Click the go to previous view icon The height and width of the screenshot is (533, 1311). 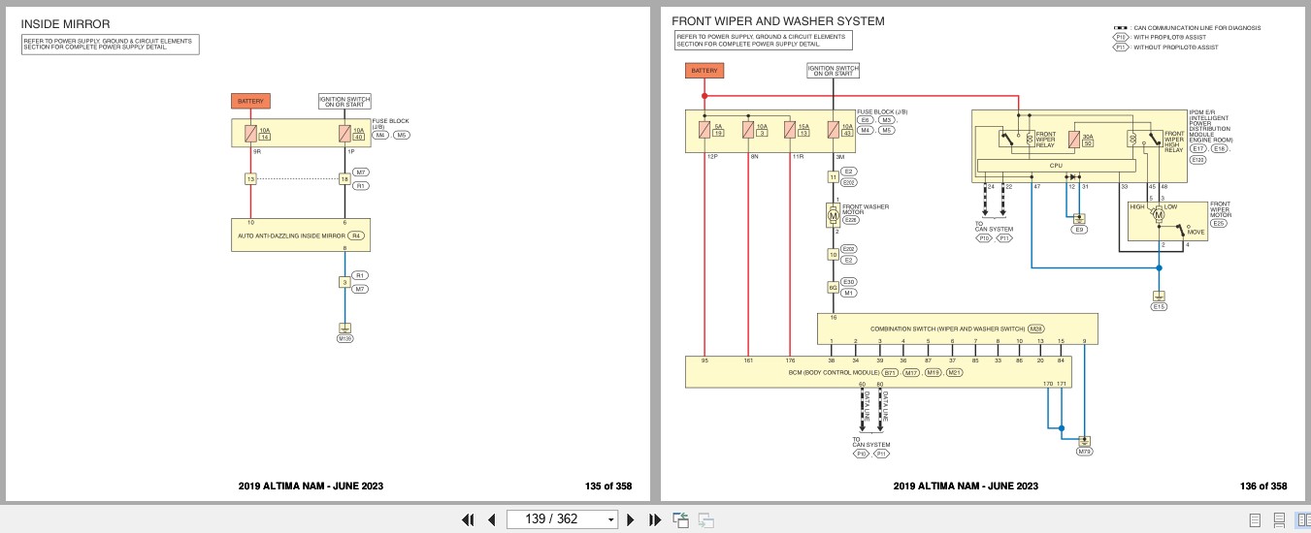[680, 519]
